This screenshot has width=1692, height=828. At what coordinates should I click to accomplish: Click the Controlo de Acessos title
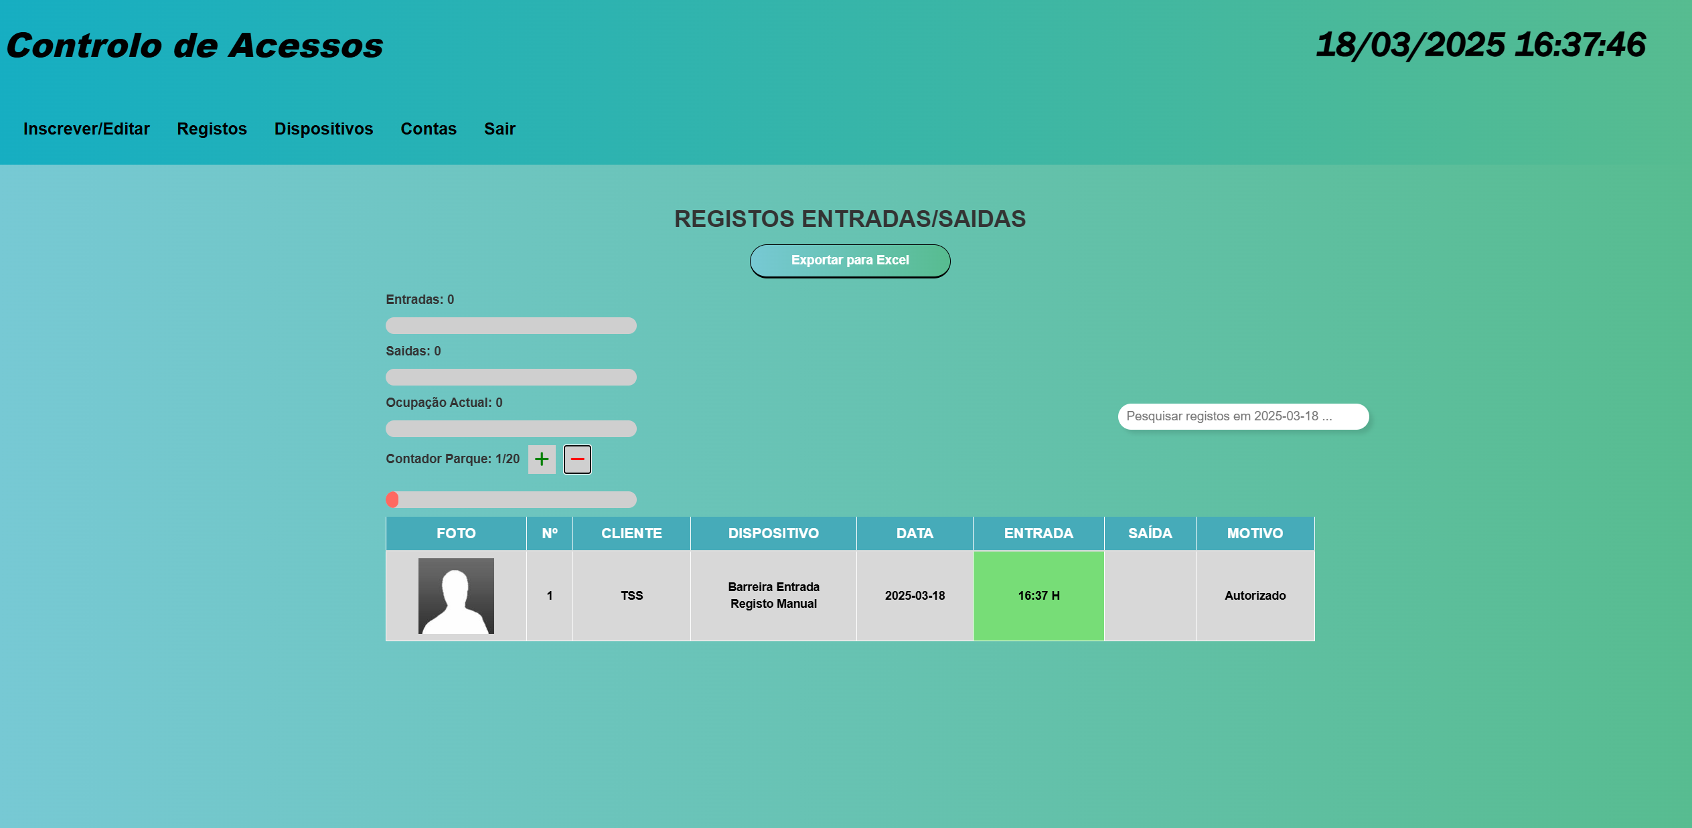[195, 46]
